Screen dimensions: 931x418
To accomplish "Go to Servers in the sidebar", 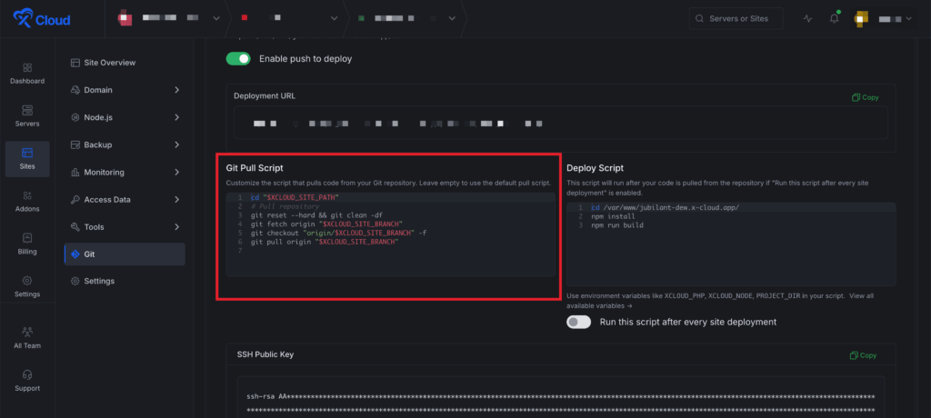I will click(27, 110).
